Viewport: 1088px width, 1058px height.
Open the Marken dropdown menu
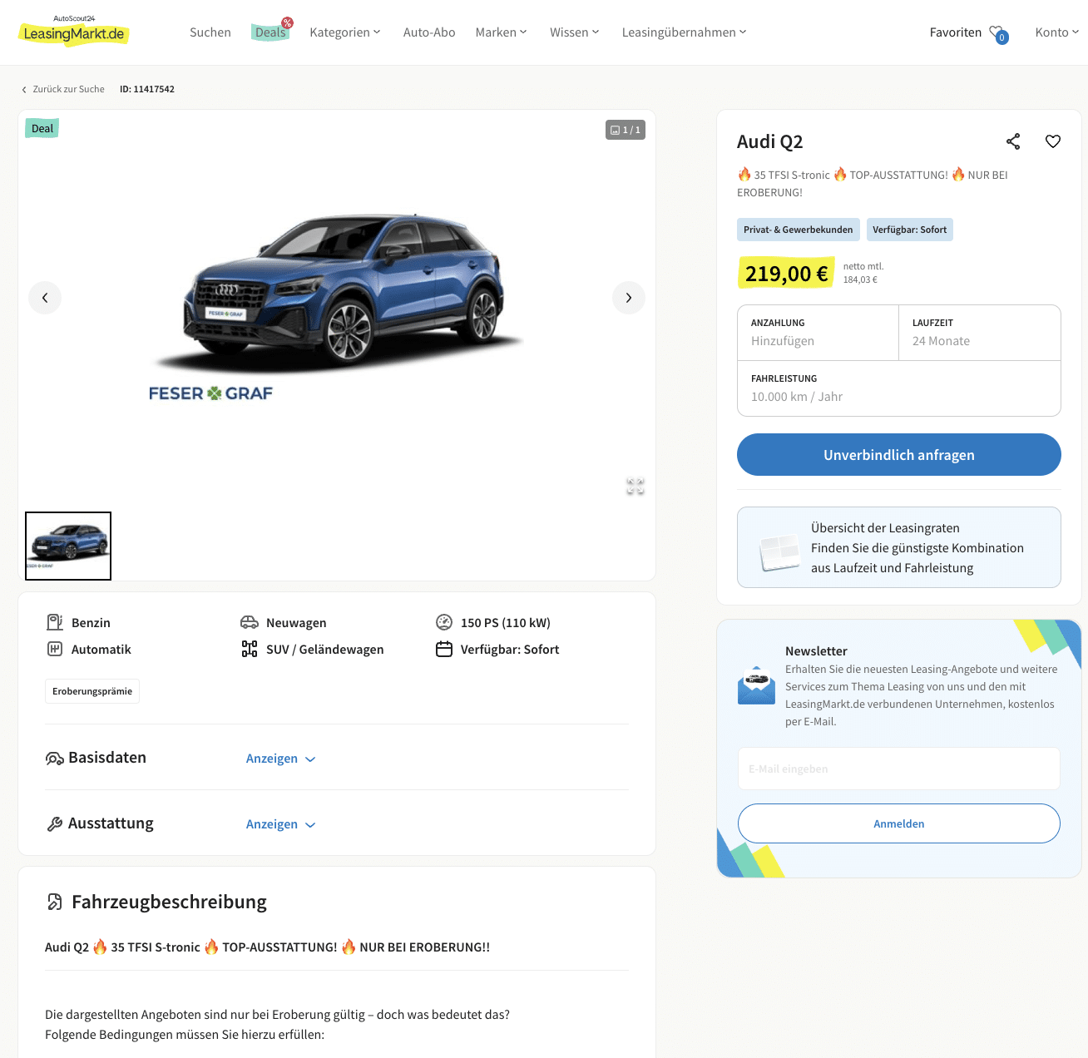pyautogui.click(x=502, y=32)
